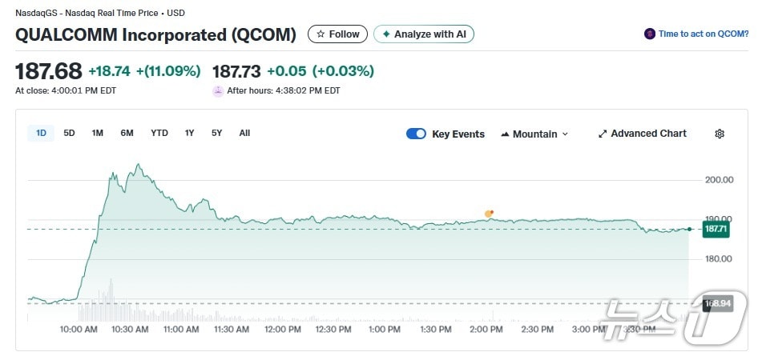
Task: Click the star icon in Follow button
Action: click(321, 34)
